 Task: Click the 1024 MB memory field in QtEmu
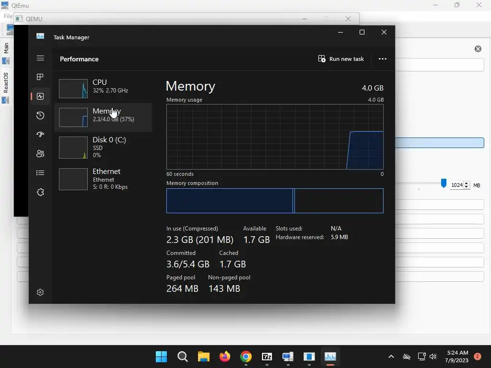click(456, 185)
